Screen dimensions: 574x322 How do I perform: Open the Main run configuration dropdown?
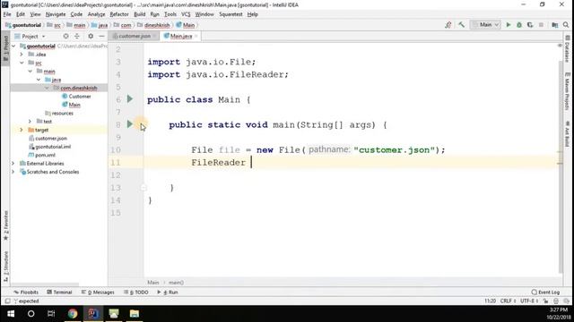point(486,25)
